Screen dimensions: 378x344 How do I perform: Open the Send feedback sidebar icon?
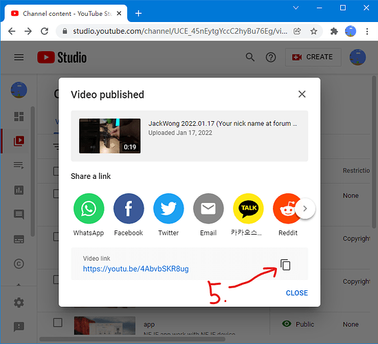click(19, 327)
